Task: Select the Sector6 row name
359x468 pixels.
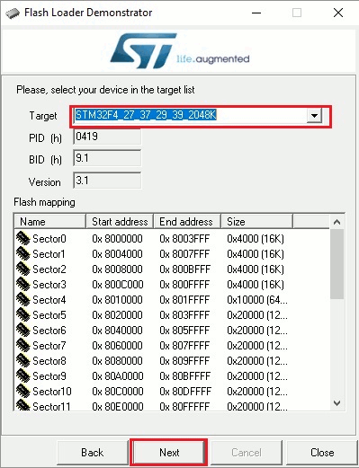Action: pyautogui.click(x=49, y=331)
